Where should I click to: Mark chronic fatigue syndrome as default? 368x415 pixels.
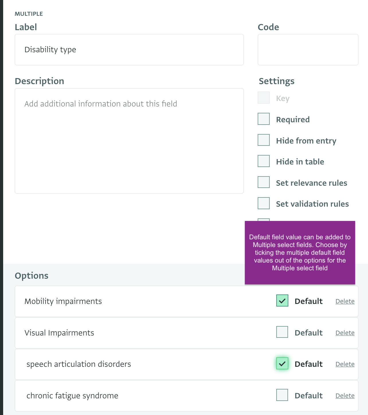click(282, 395)
